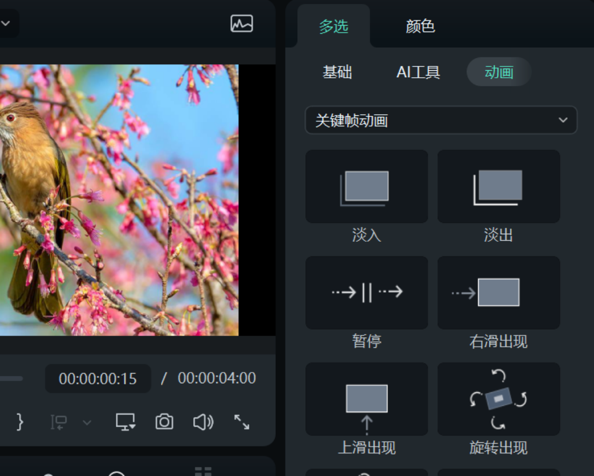Click the 00:00:00:15 timecode field

pyautogui.click(x=97, y=378)
